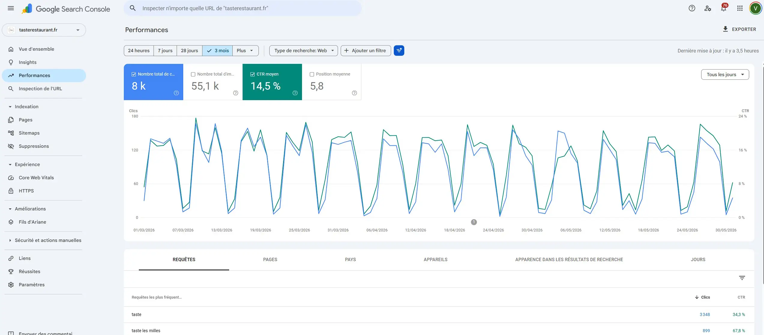
Task: Open help for CTR moyen card
Action: (x=295, y=93)
